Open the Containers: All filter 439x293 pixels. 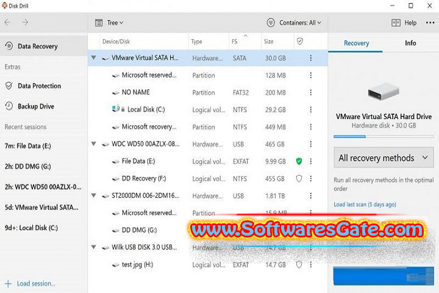[x=294, y=23]
